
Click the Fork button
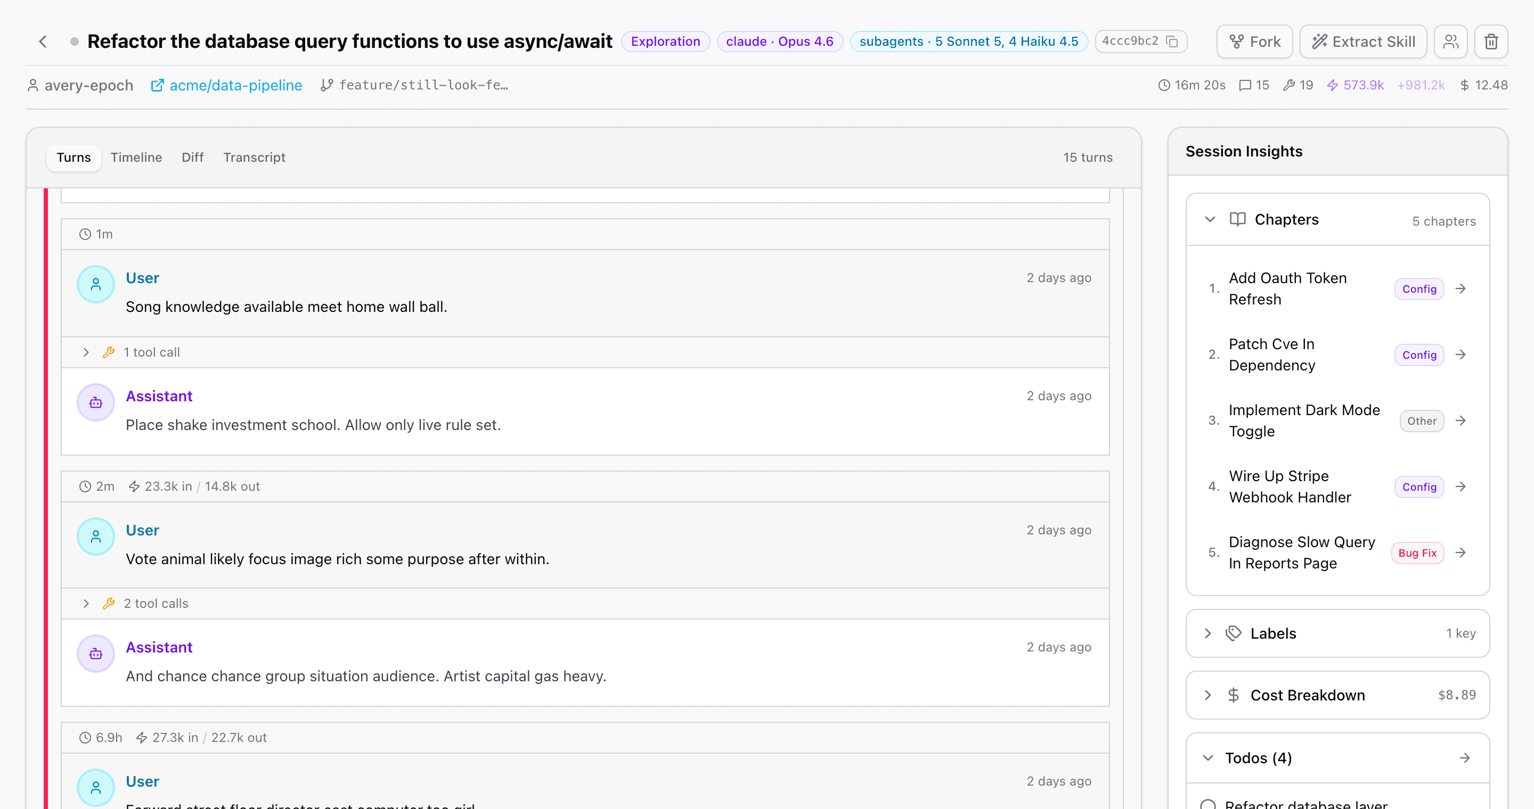pyautogui.click(x=1255, y=42)
